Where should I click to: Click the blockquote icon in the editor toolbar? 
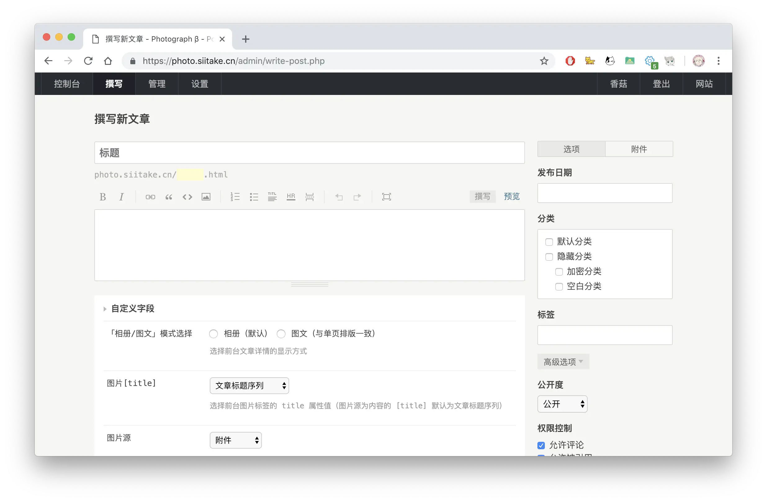[x=168, y=196]
